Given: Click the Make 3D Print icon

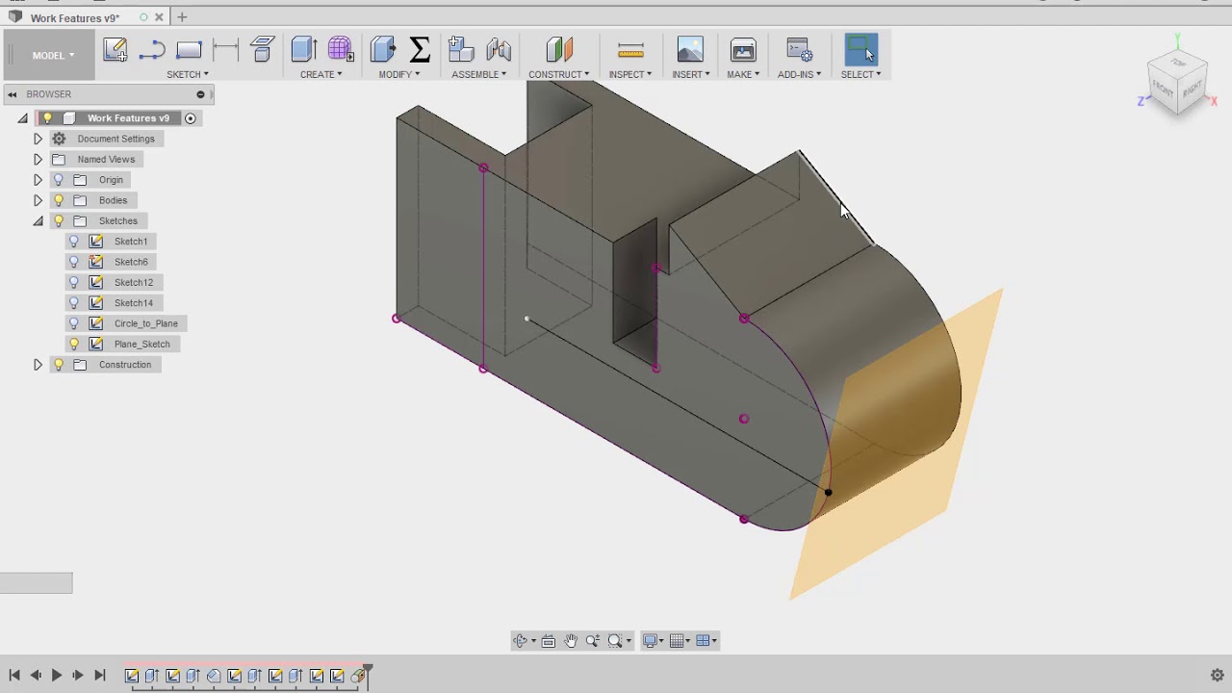Looking at the screenshot, I should tap(743, 50).
